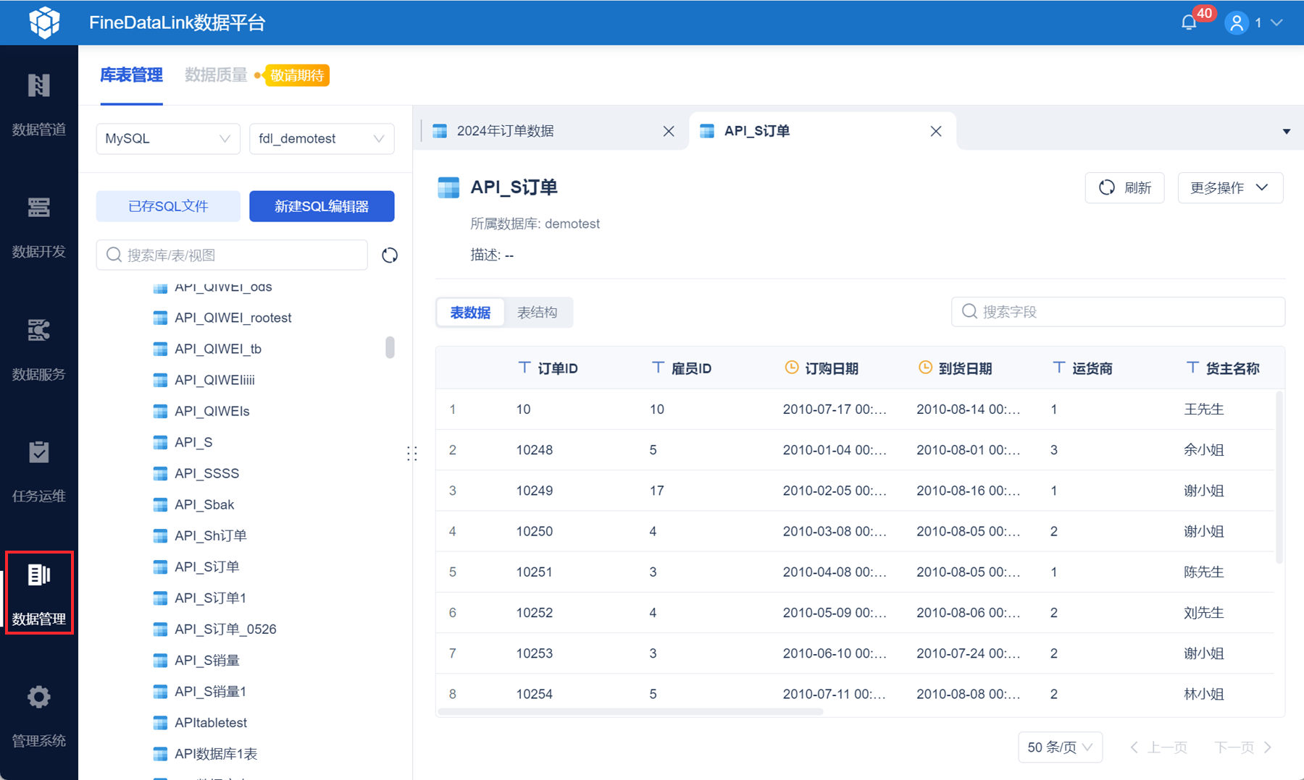Click the 王先生 cell in row 1
This screenshot has width=1304, height=780.
[x=1204, y=410]
